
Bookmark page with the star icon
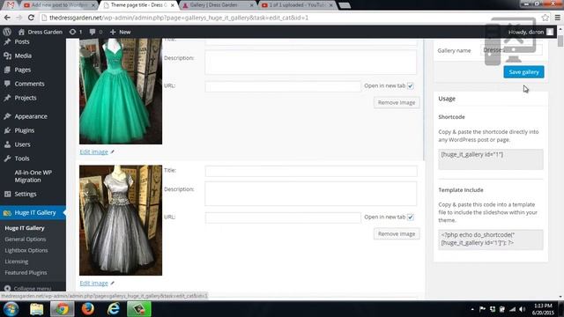pyautogui.click(x=545, y=18)
